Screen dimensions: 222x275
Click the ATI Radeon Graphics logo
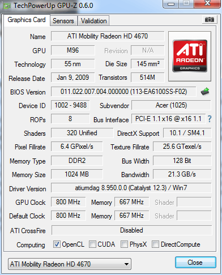click(x=190, y=56)
